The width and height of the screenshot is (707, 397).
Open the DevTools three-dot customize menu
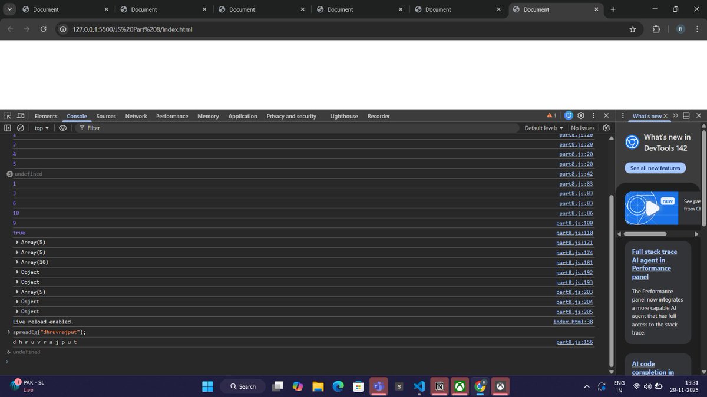click(x=593, y=115)
